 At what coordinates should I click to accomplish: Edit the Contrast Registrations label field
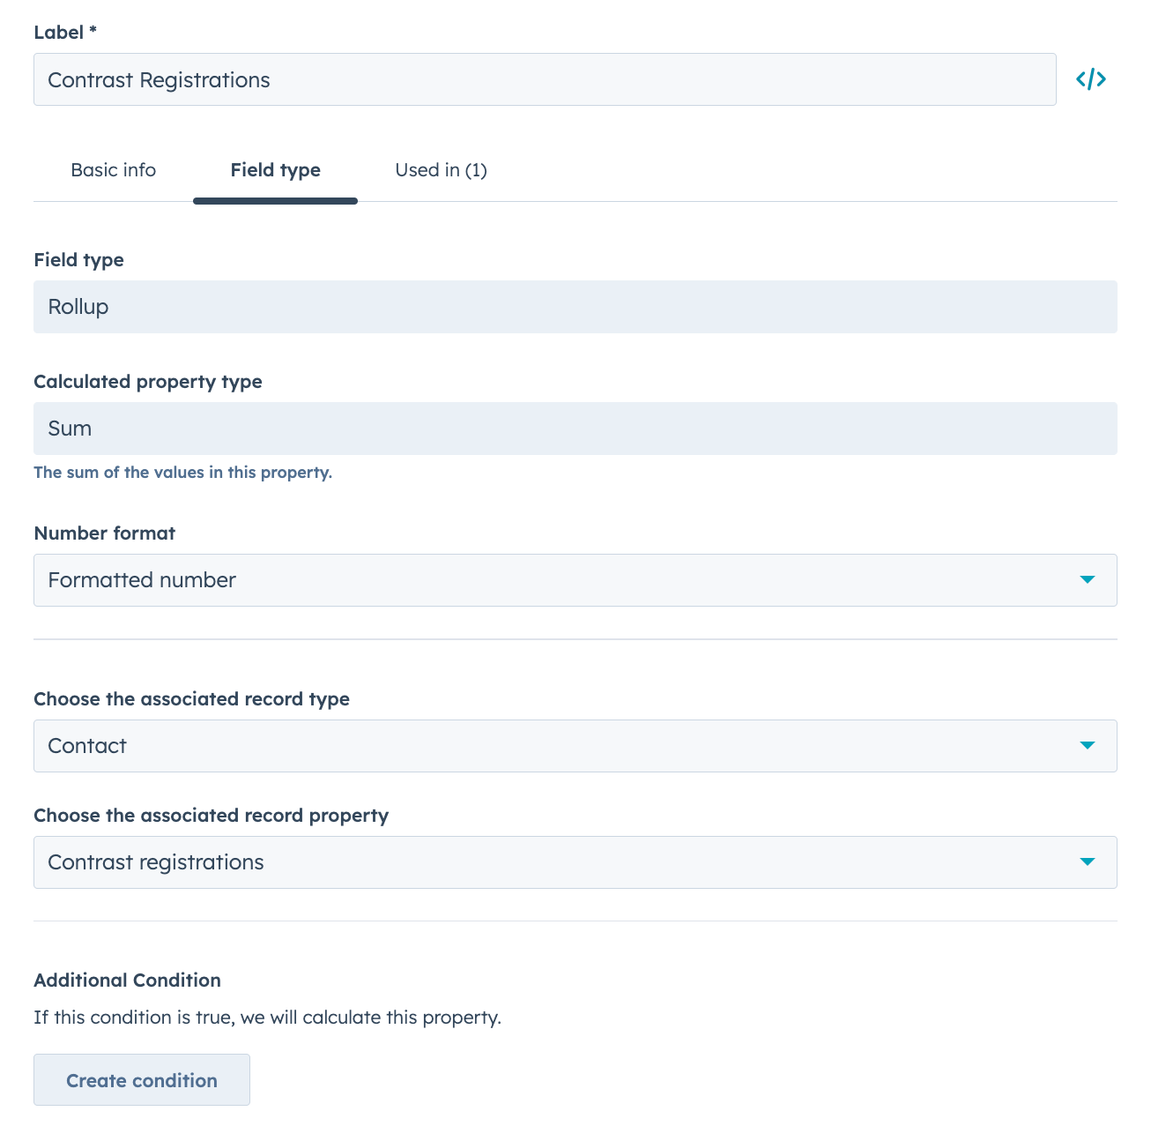(x=545, y=79)
